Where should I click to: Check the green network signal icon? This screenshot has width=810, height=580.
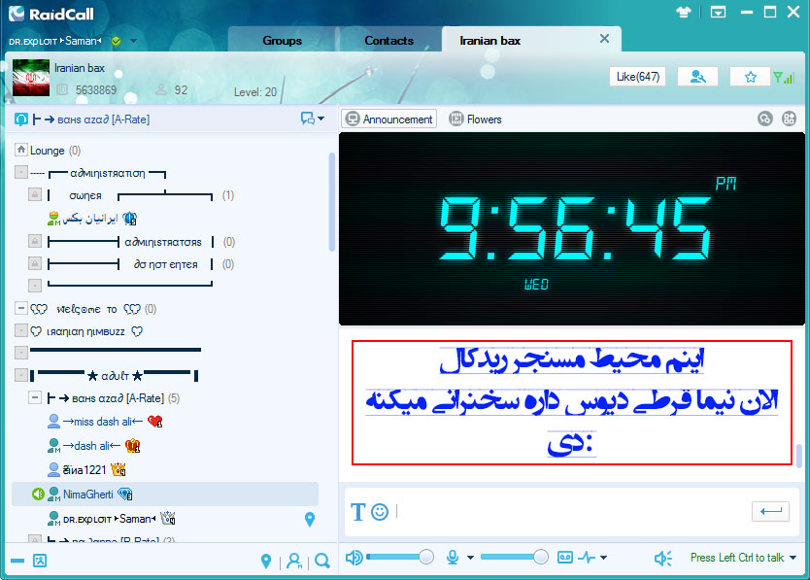(x=783, y=78)
